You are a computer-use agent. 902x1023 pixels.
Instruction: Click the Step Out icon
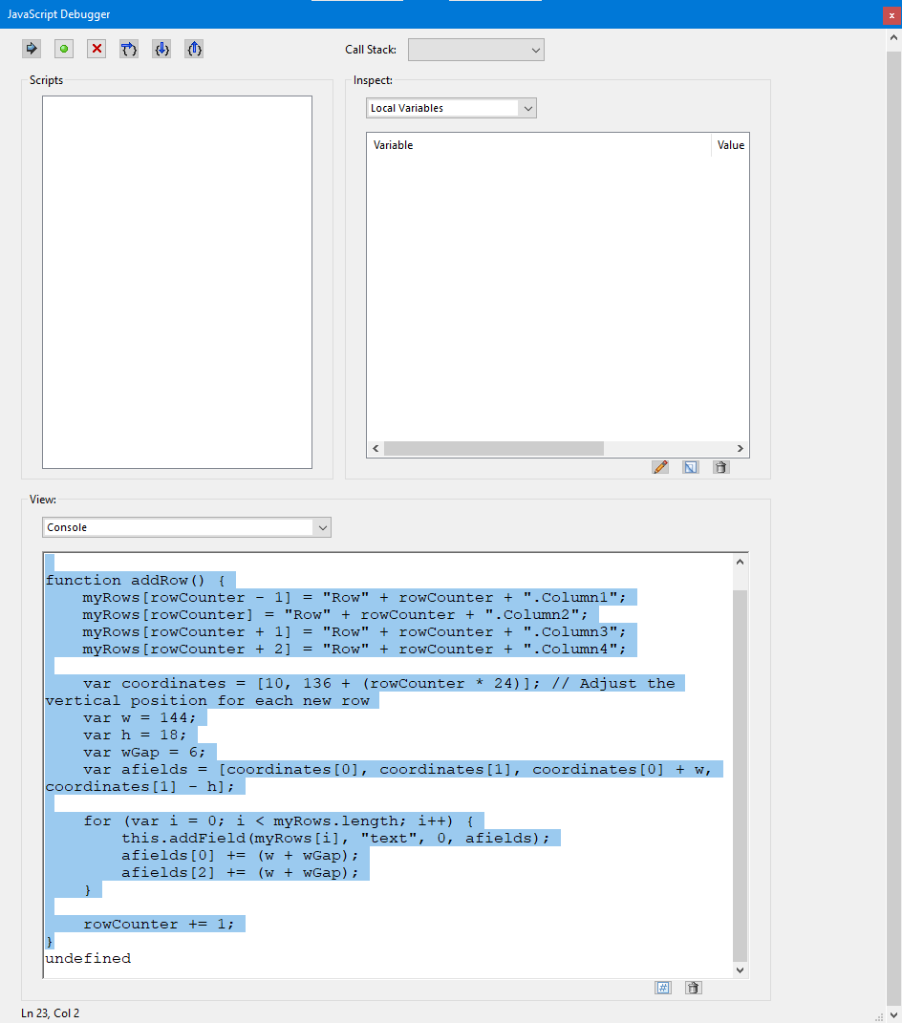[193, 48]
